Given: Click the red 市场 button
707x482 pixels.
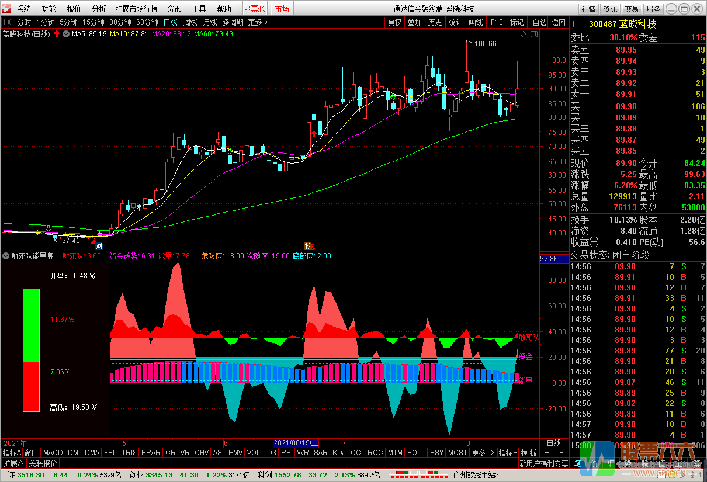Looking at the screenshot, I should click(282, 9).
